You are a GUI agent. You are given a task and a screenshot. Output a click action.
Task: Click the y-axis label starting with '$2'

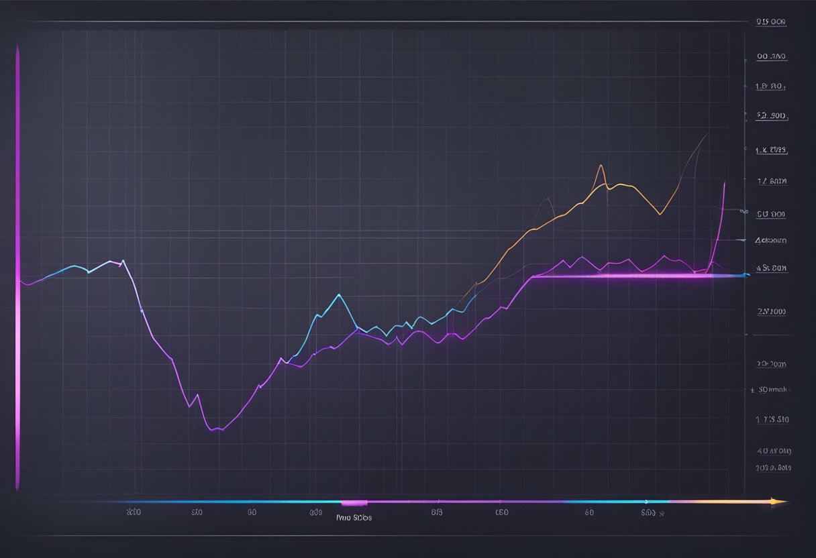click(x=772, y=116)
